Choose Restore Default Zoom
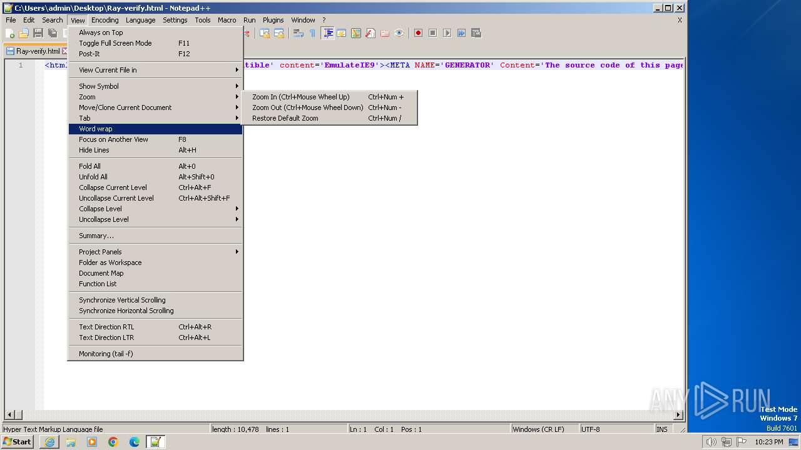This screenshot has width=801, height=450. [329, 118]
